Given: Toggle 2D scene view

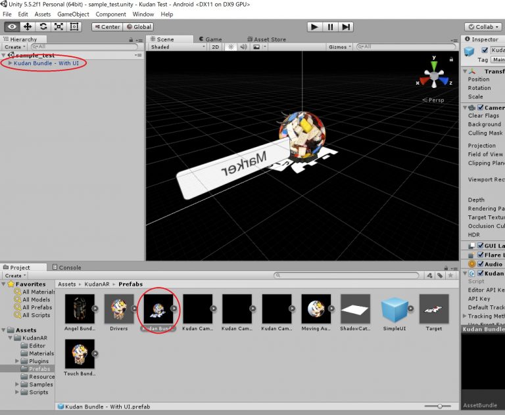Looking at the screenshot, I should (216, 47).
